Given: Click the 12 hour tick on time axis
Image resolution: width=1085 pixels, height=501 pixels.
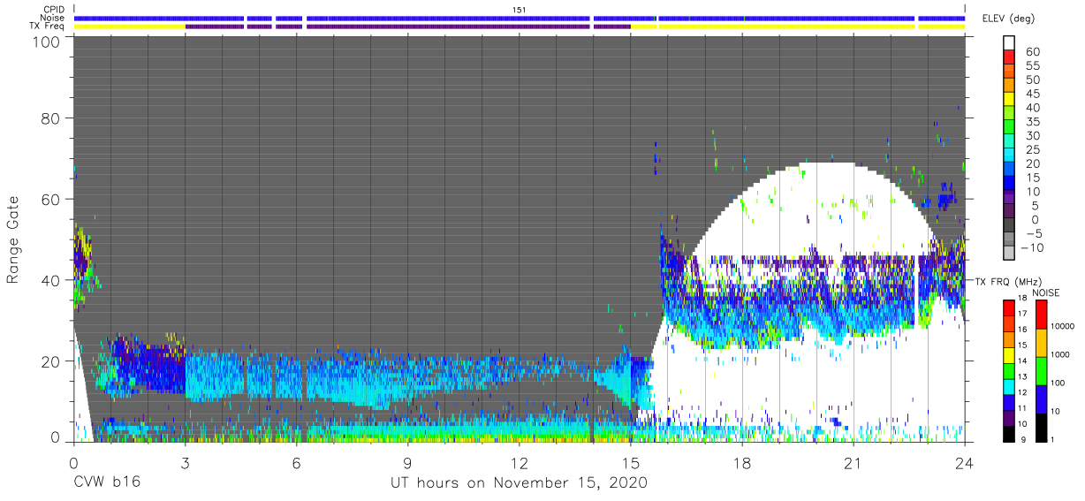Looking at the screenshot, I should pos(519,462).
